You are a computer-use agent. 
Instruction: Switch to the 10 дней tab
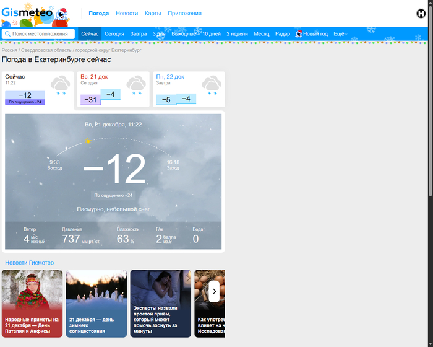coord(211,34)
